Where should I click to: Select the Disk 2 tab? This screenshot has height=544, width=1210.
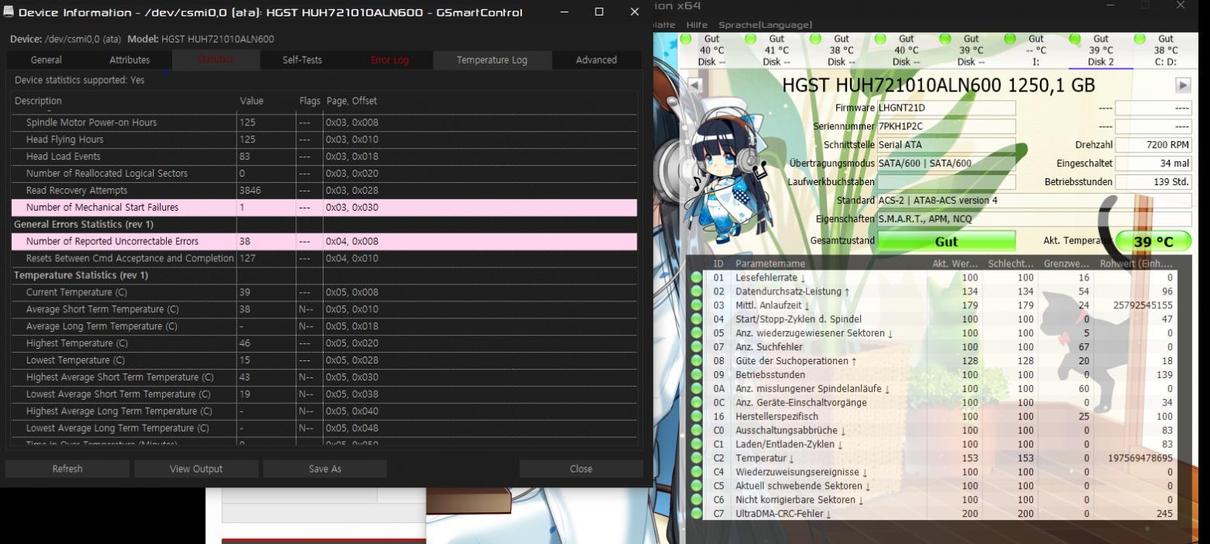click(1101, 50)
